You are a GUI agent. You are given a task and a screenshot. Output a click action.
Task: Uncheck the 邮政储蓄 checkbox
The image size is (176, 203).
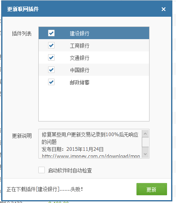click(51, 82)
